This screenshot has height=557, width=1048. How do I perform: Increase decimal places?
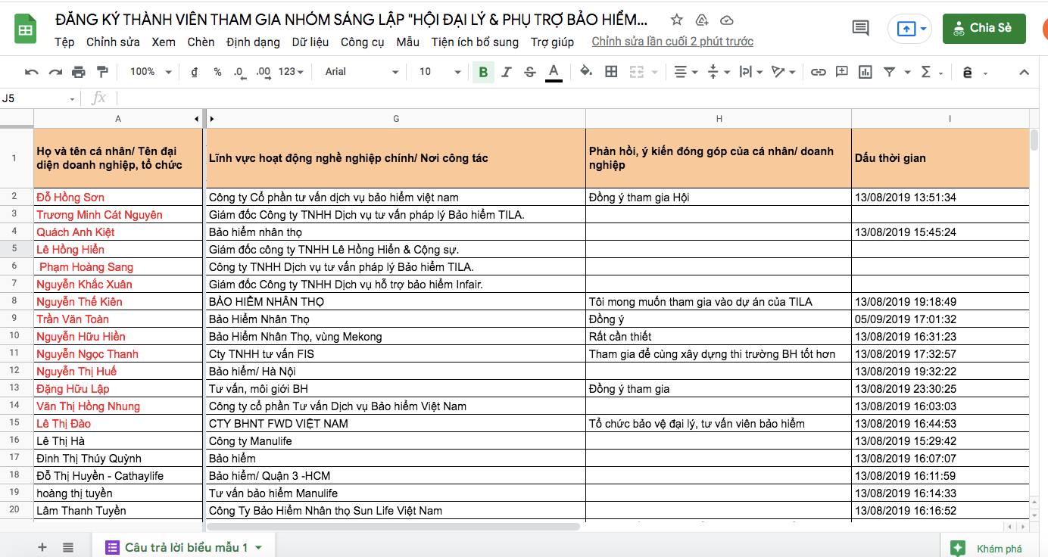click(x=264, y=72)
